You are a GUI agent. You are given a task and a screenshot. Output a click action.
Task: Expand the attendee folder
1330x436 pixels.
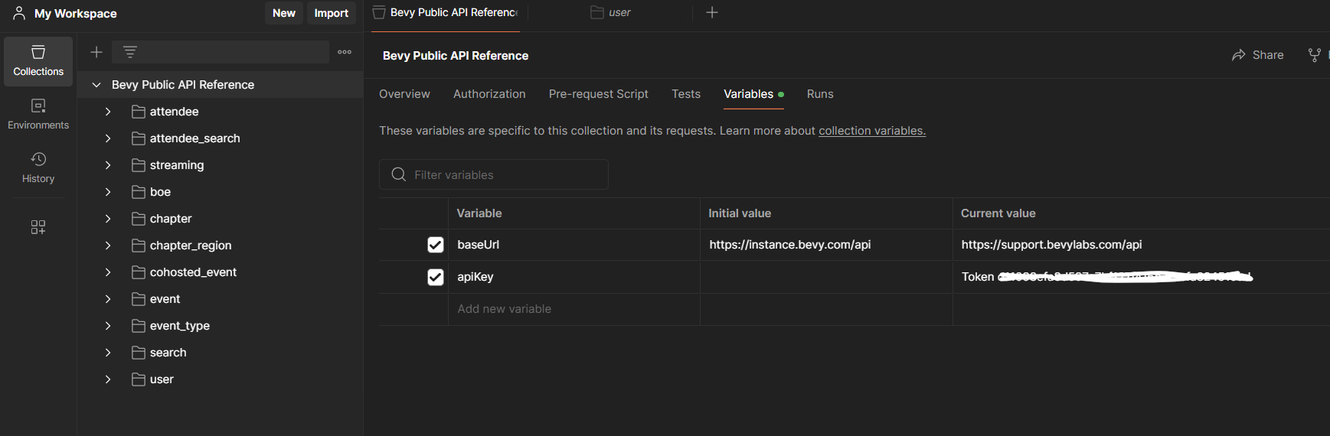108,112
